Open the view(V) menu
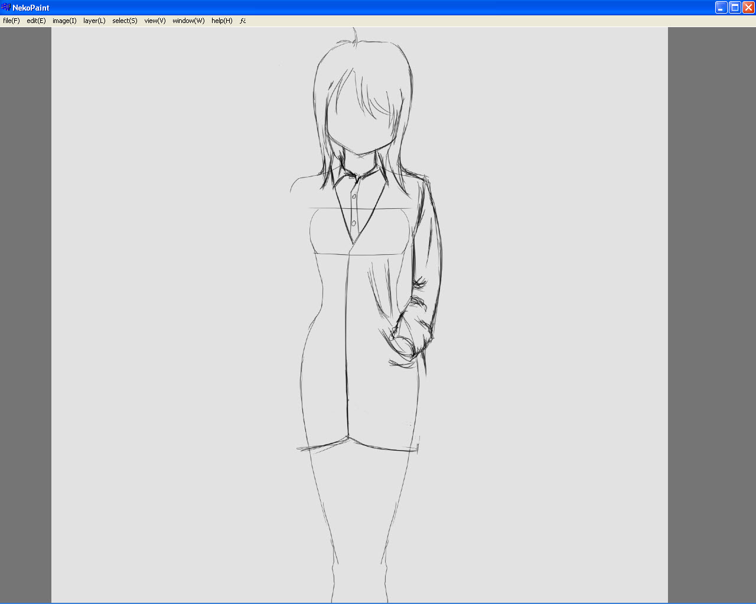 pos(154,21)
